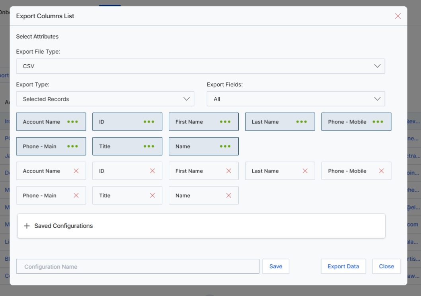Click the three-dots icon on ID chip
This screenshot has width=421, height=296.
[149, 122]
